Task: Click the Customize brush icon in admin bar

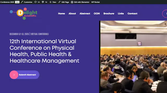Action: click(22, 2)
